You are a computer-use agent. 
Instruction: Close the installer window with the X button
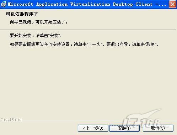(172, 4)
